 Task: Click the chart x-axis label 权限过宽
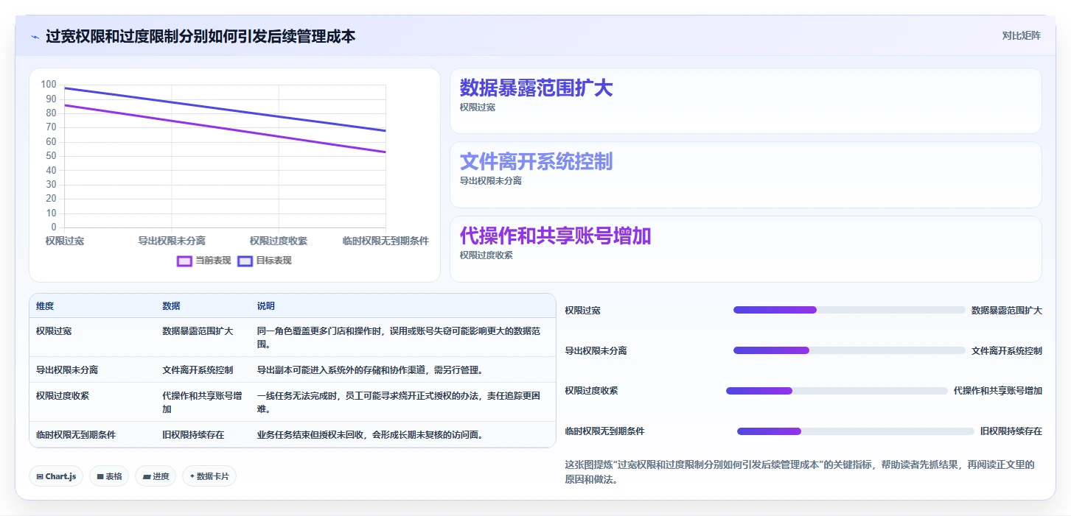click(x=65, y=241)
